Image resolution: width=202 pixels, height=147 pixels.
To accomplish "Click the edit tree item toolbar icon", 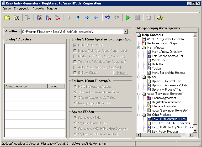I will tap(39, 18).
